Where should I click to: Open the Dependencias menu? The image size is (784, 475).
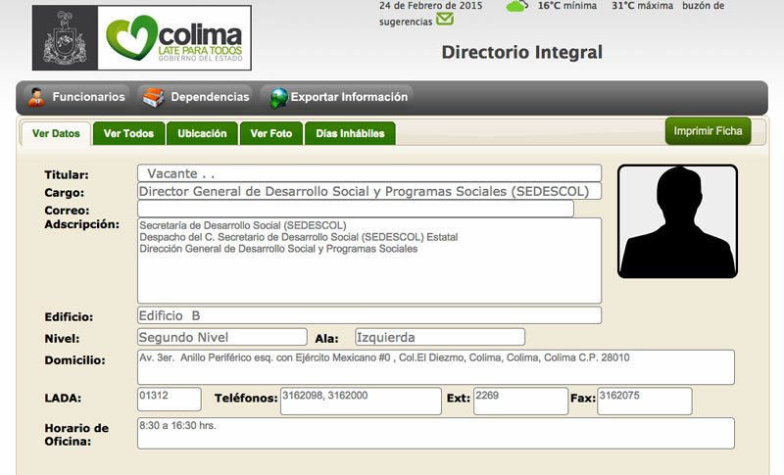(196, 97)
